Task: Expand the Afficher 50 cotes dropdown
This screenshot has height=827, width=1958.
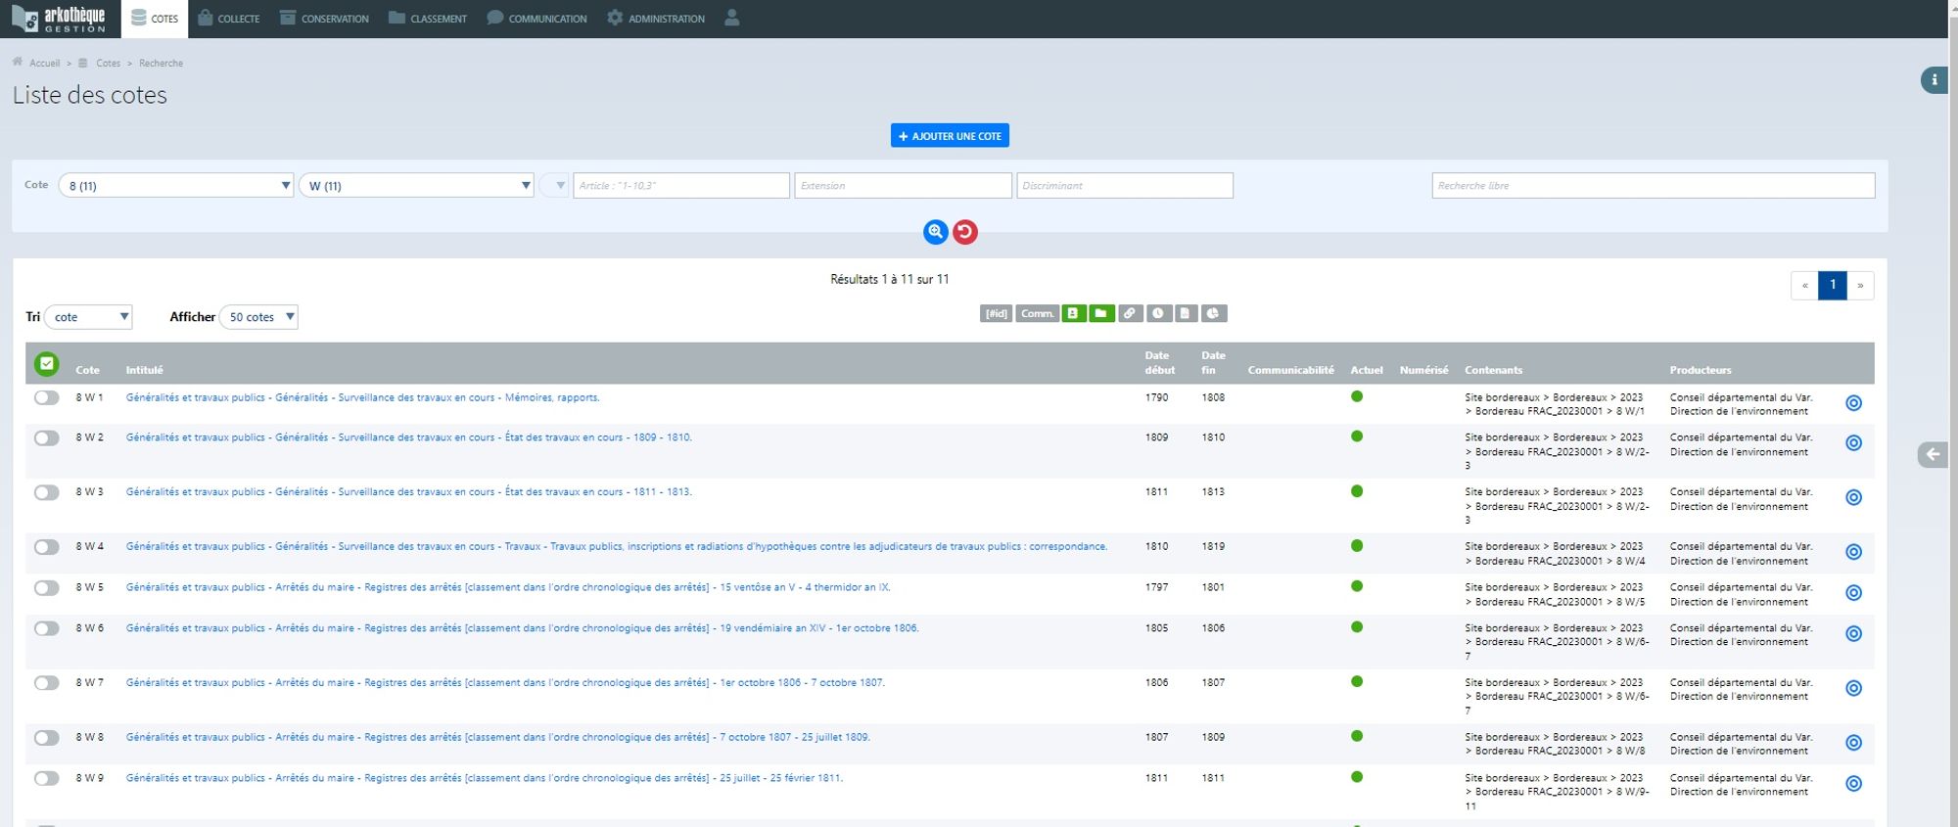Action: pyautogui.click(x=259, y=317)
